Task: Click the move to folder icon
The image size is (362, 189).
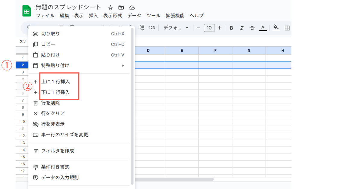Action: coord(121,8)
